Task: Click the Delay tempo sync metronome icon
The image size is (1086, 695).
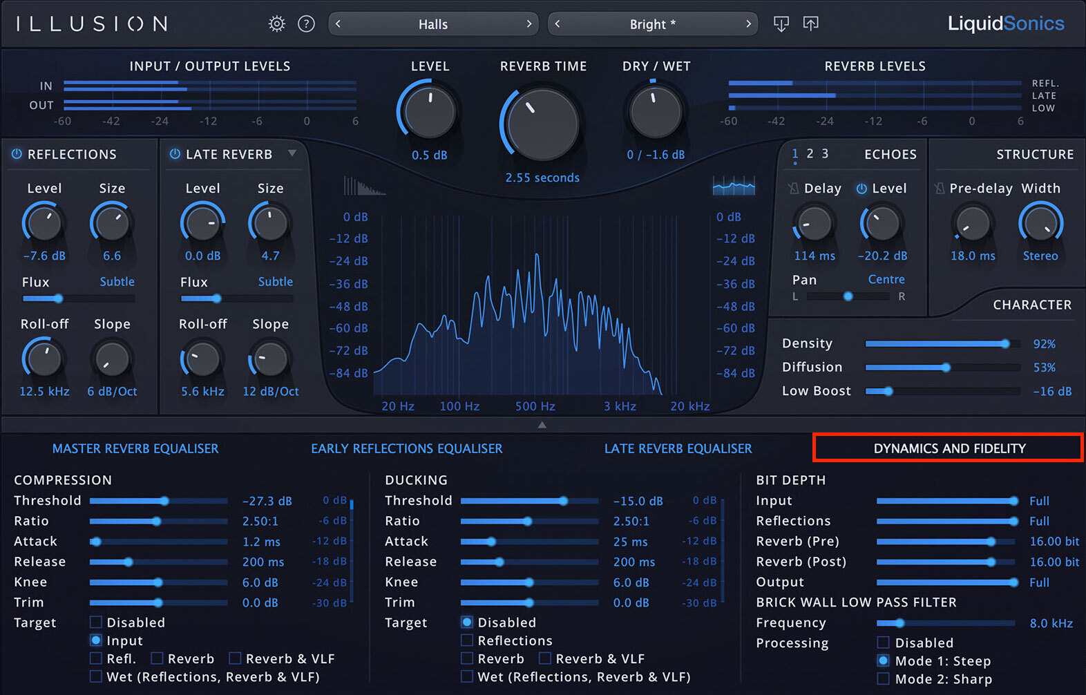Action: pos(794,189)
